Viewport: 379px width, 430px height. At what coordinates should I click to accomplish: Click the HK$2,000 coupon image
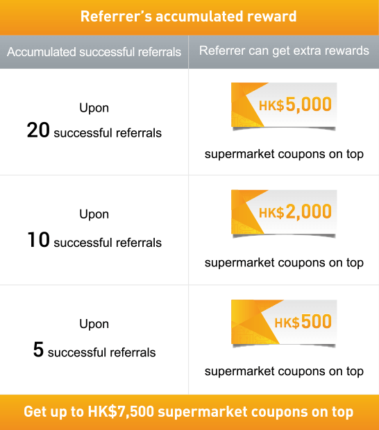click(284, 213)
